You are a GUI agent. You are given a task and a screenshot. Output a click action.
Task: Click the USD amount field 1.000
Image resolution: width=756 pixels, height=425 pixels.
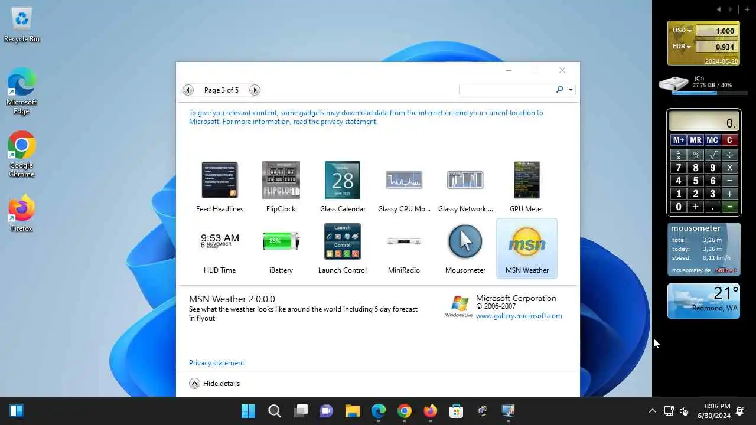716,31
